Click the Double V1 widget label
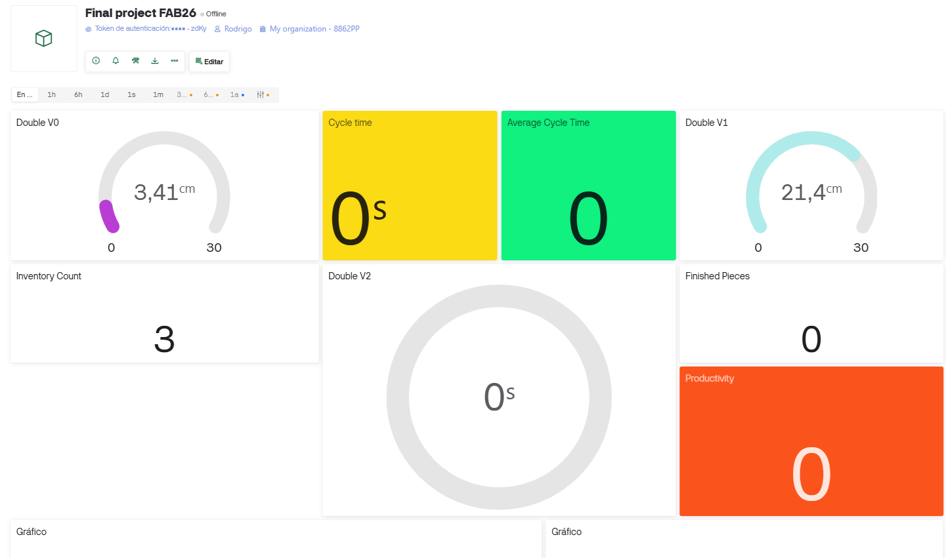946x558 pixels. [706, 123]
